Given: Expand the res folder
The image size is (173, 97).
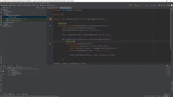Looking at the screenshot, I should (4, 24).
